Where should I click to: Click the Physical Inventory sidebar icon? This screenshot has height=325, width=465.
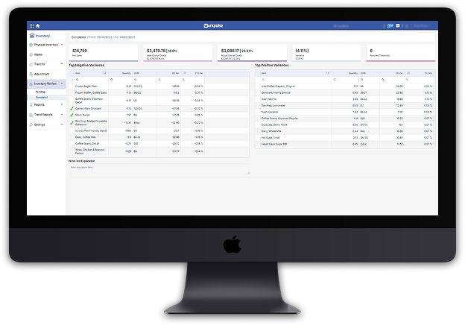point(31,45)
